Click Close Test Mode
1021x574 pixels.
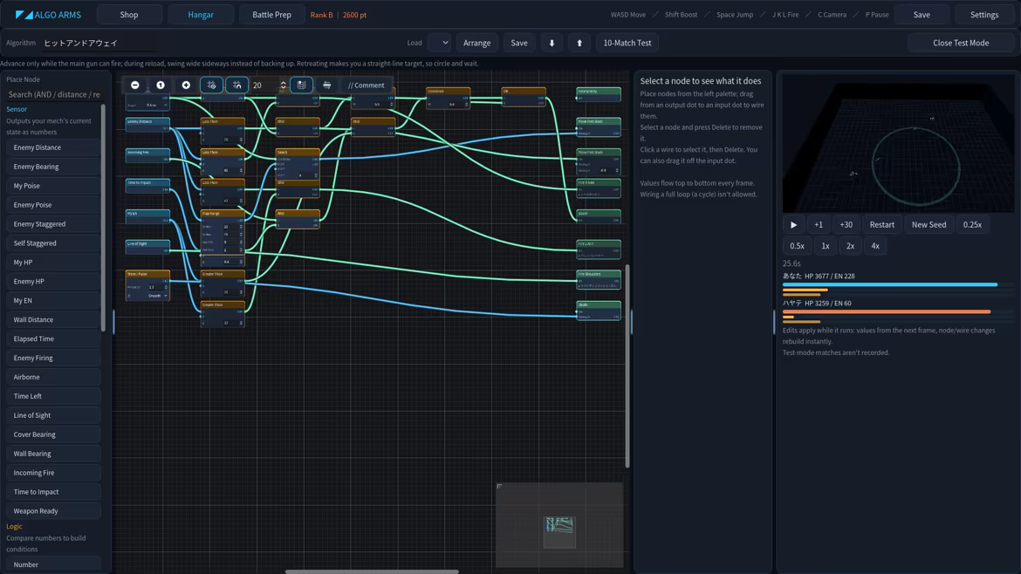coord(961,43)
